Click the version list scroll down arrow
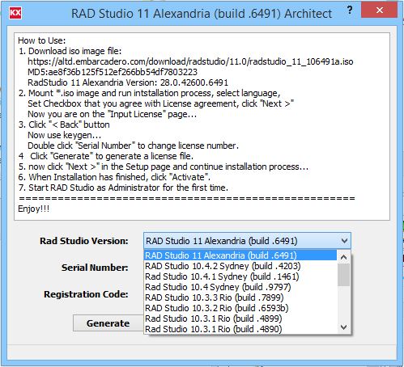404x367 pixels. pos(343,327)
